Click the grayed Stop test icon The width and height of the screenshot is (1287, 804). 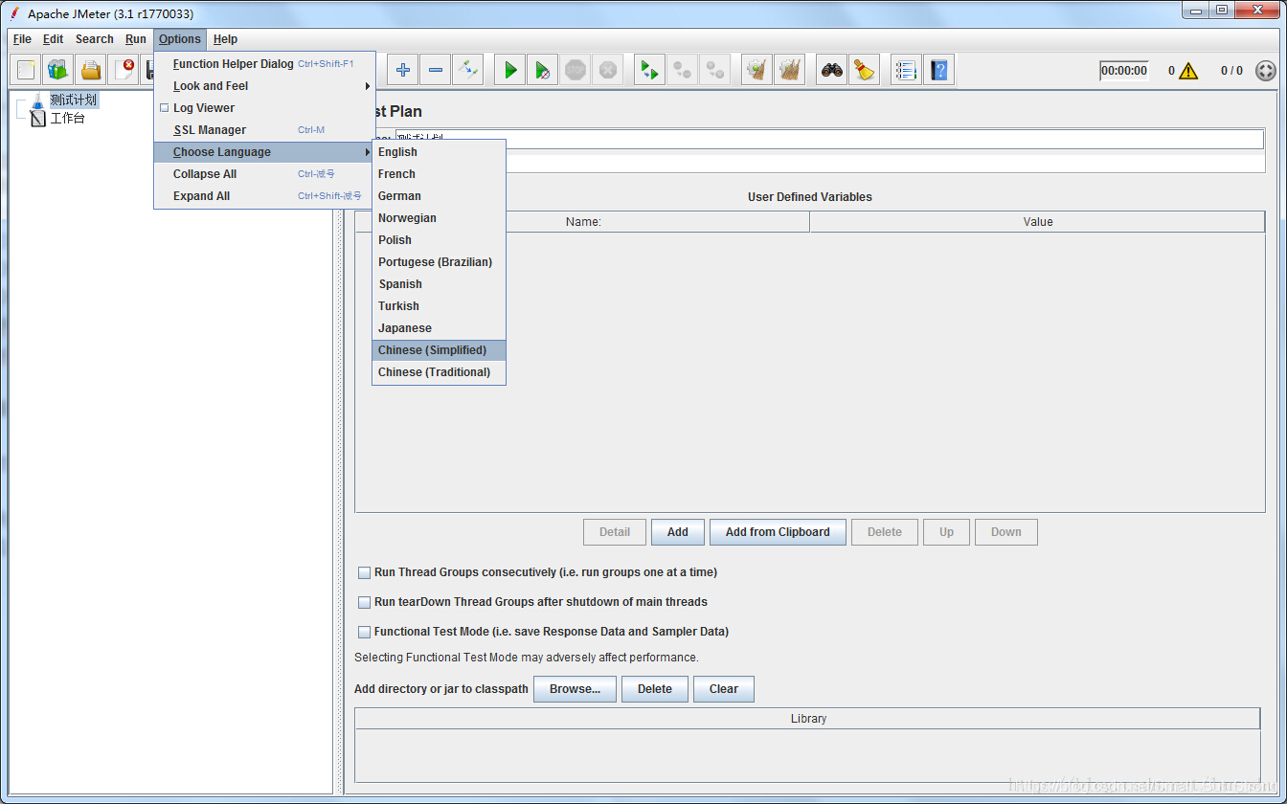576,70
